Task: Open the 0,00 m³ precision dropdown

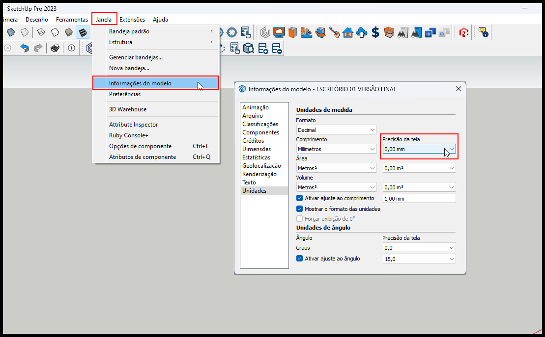Action: click(x=419, y=187)
